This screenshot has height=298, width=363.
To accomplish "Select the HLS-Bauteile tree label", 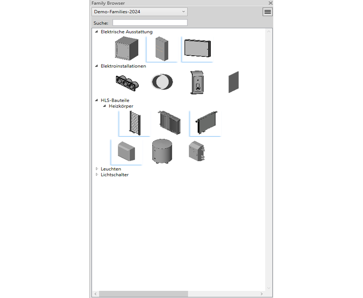I will point(115,100).
